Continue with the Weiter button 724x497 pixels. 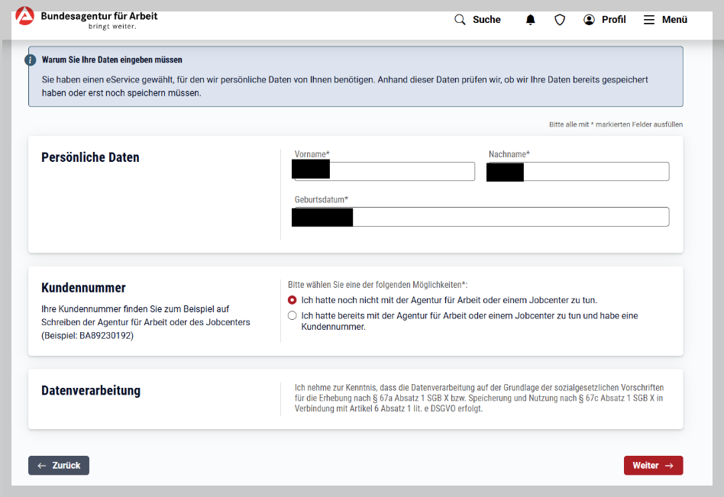click(653, 465)
